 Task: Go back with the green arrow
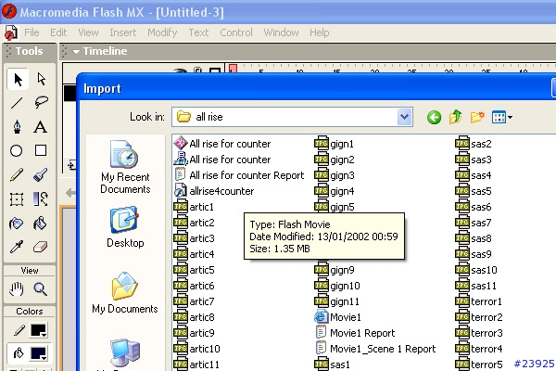(x=434, y=117)
